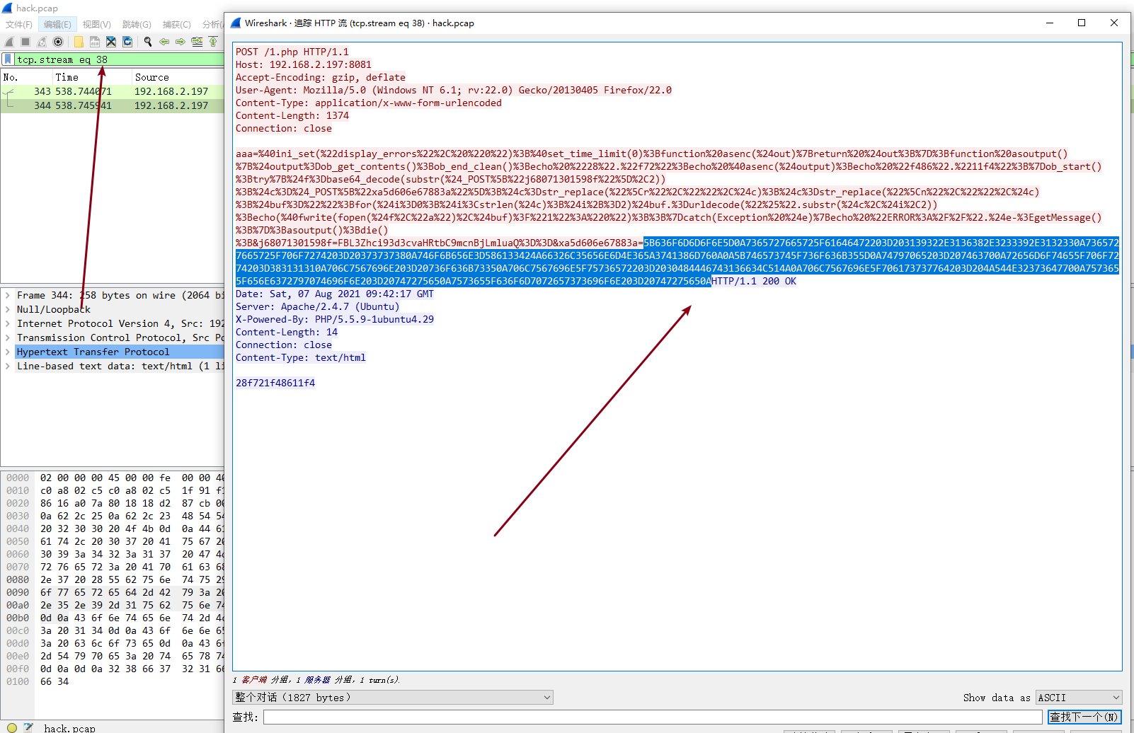Open 视图(V) menu
1134x733 pixels.
[x=96, y=24]
